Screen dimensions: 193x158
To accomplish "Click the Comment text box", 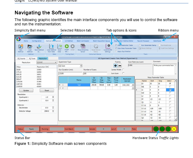I will 165,69.
